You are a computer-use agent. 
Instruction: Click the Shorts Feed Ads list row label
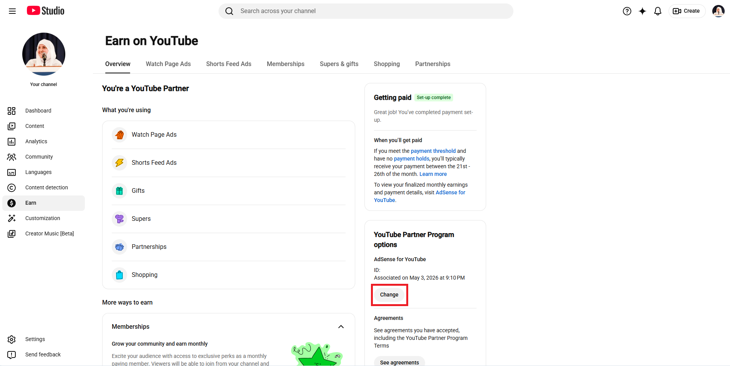[154, 163]
